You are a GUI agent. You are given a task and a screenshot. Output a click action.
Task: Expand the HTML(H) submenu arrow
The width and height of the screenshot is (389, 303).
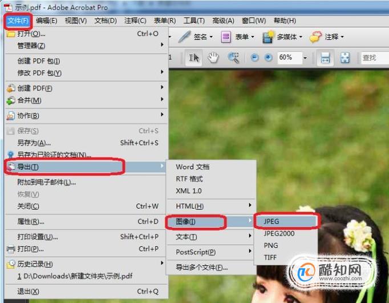(250, 205)
